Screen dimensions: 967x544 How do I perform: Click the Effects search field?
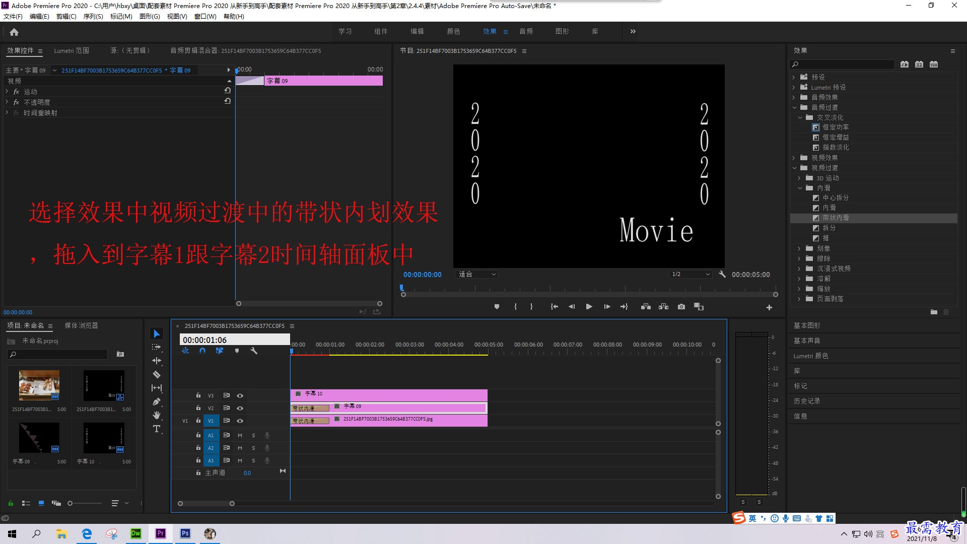coord(842,64)
